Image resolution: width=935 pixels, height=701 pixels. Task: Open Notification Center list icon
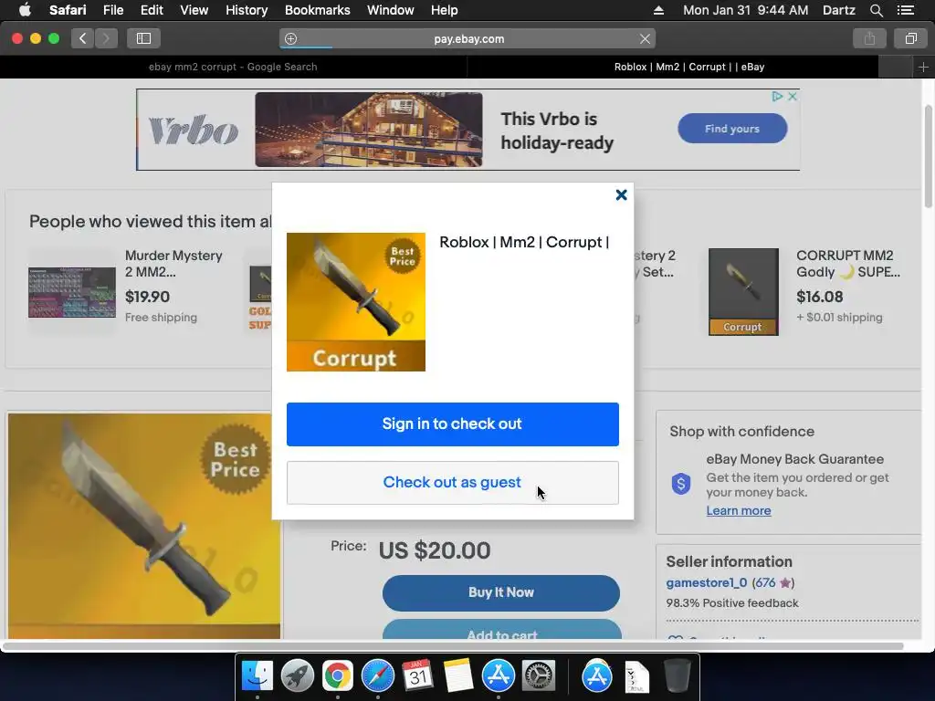pyautogui.click(x=905, y=10)
